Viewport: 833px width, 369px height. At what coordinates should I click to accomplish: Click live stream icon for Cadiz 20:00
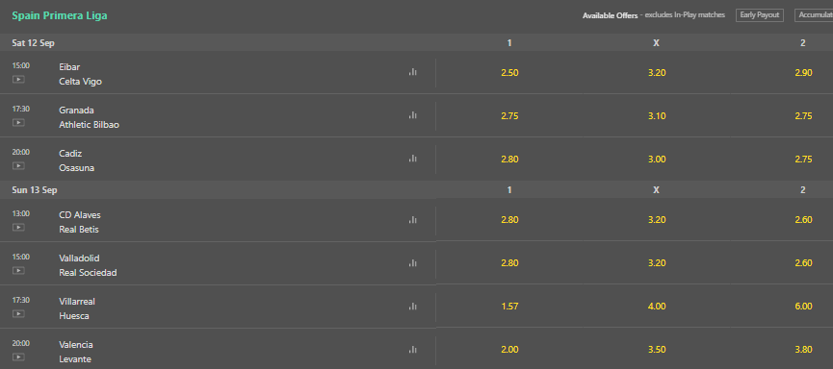click(18, 166)
